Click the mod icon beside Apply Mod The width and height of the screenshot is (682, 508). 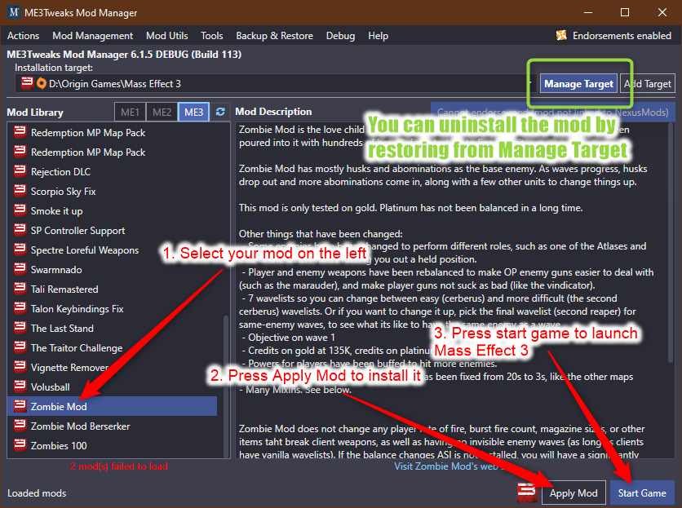(528, 493)
